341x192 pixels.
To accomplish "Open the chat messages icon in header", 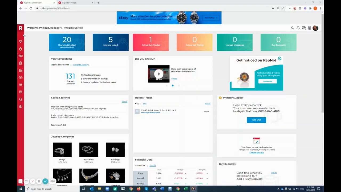I will (x=304, y=28).
